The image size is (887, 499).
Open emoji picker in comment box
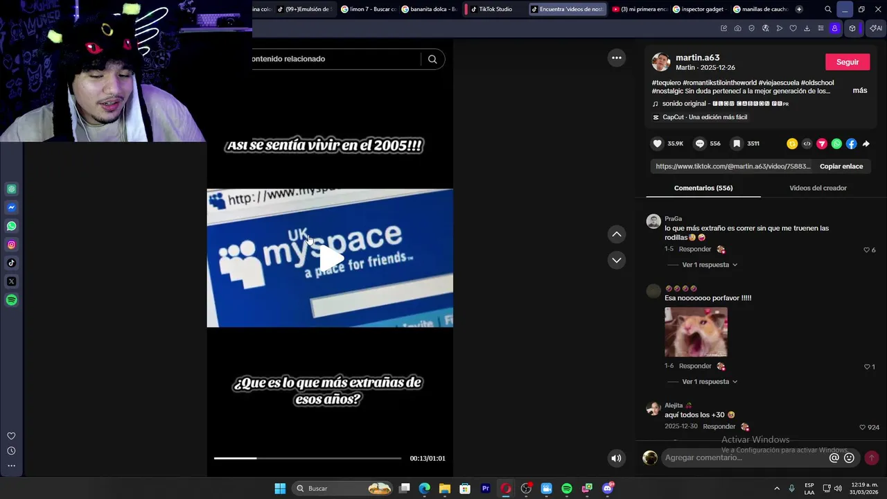[849, 457]
